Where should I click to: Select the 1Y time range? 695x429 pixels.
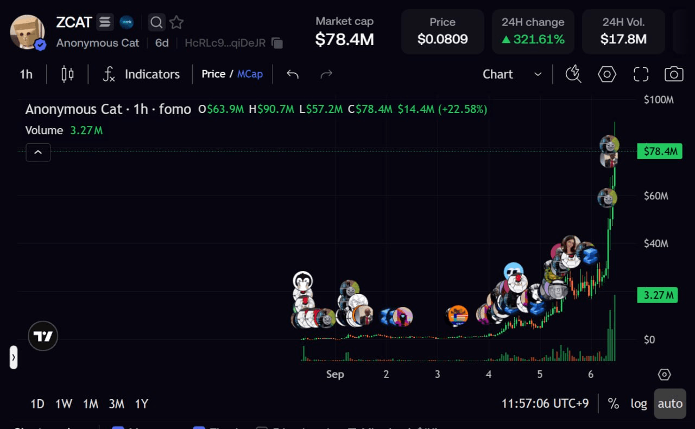[x=141, y=403]
